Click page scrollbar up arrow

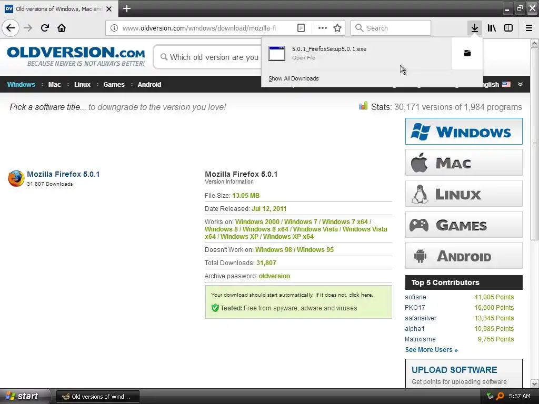(x=535, y=43)
